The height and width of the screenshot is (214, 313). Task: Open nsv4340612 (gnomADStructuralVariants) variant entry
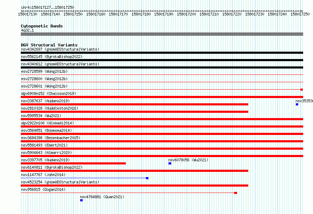tap(60, 64)
